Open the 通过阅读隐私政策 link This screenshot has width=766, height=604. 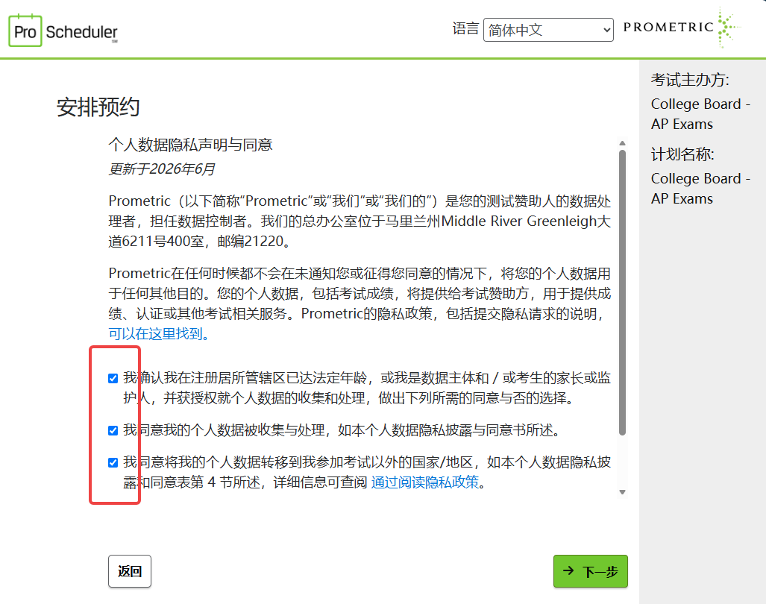pyautogui.click(x=425, y=482)
